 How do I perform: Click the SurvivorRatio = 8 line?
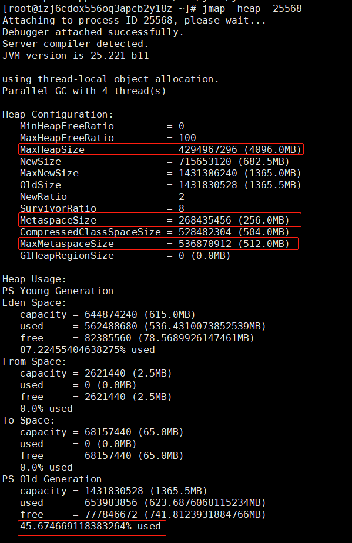[x=102, y=208]
